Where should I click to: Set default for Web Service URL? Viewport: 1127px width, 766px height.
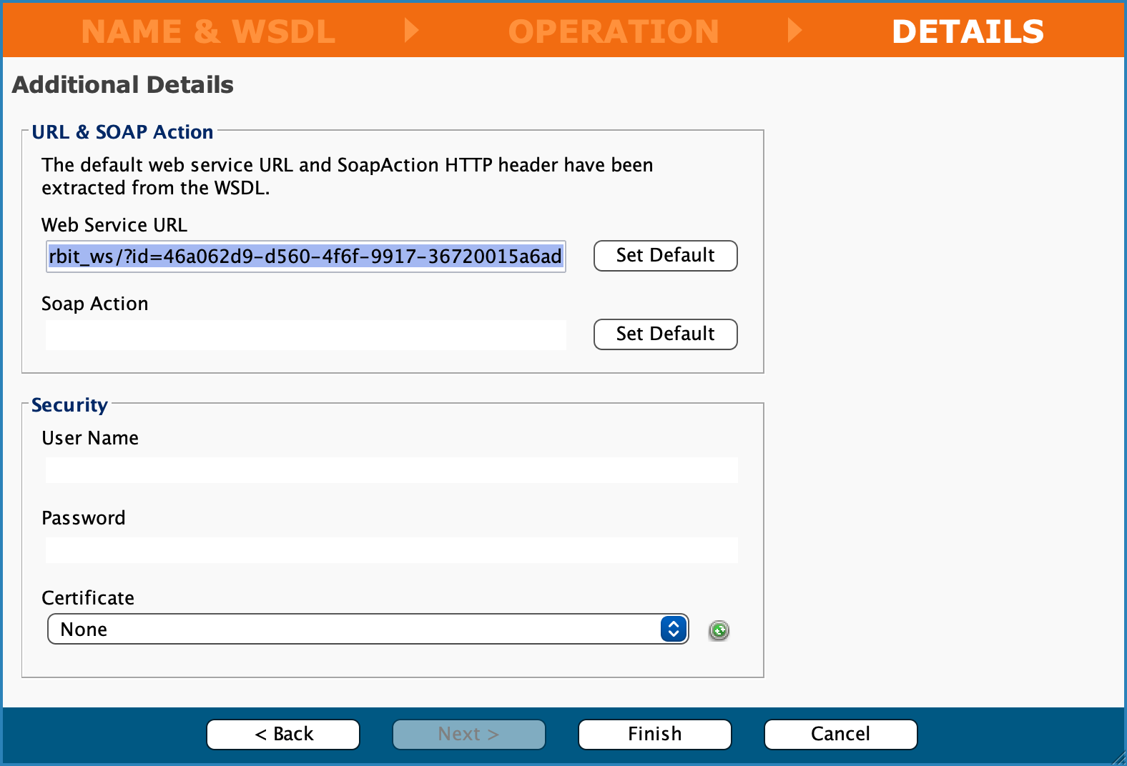tap(665, 256)
